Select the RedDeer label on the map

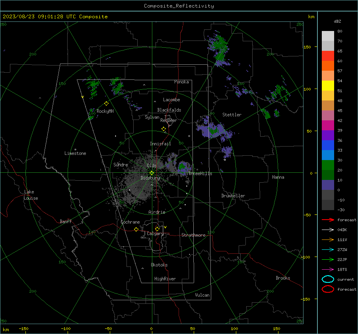click(169, 120)
